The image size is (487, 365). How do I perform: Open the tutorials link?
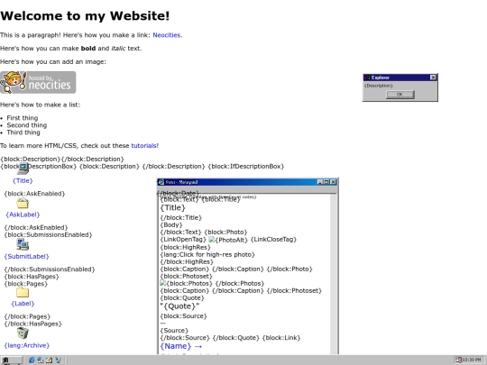[x=143, y=146]
